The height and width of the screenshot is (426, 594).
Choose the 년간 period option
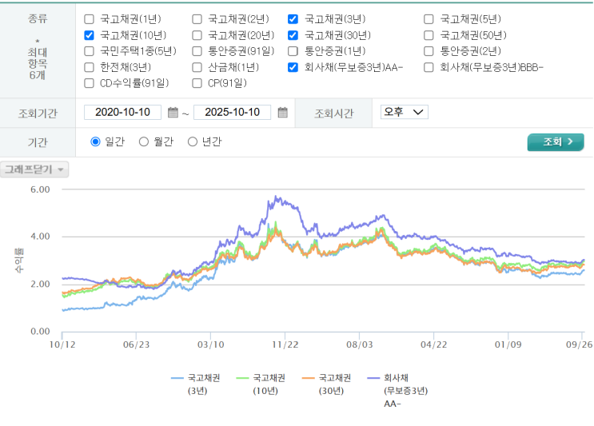tap(192, 141)
